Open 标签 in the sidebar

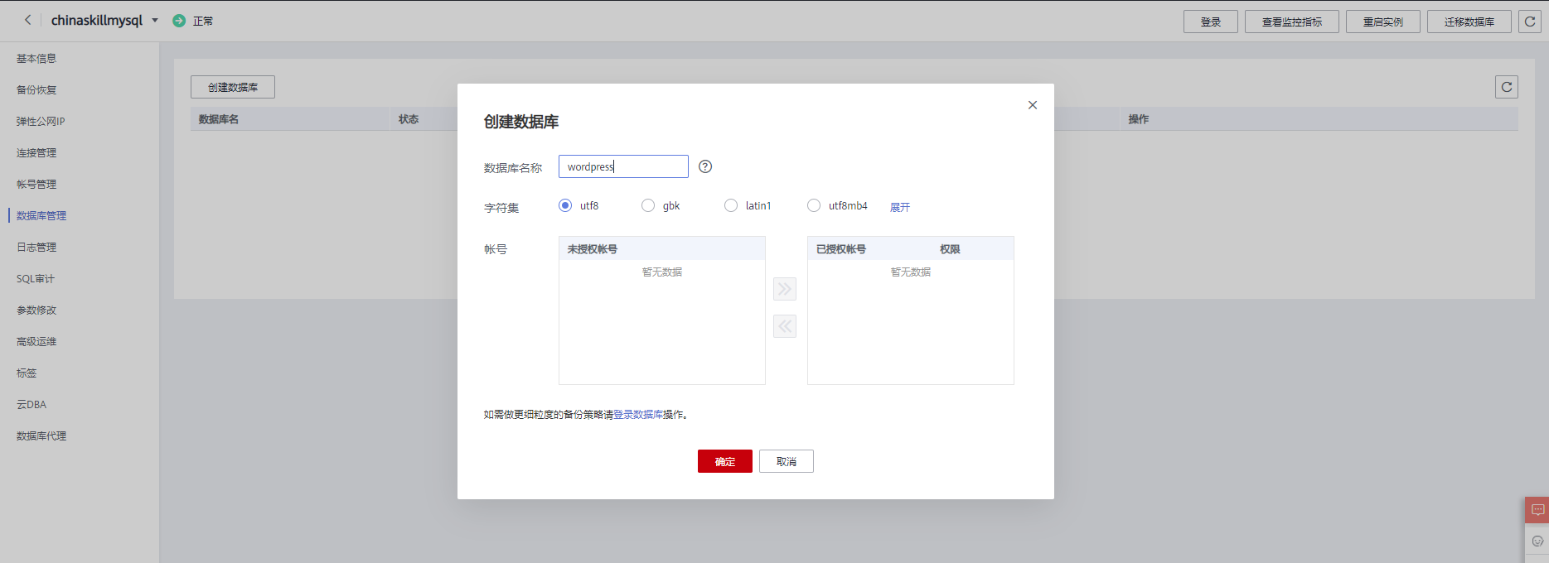point(27,373)
